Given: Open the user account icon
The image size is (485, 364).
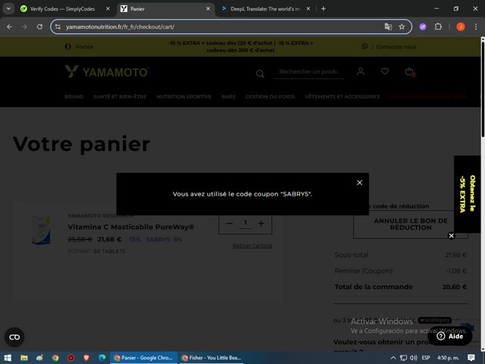Looking at the screenshot, I should [361, 72].
